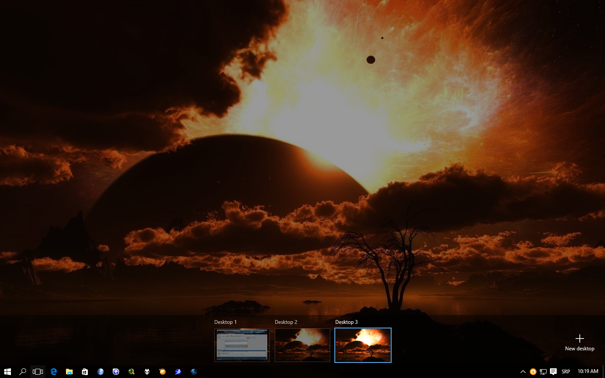
Task: Switch the SRP input language indicator
Action: (566, 372)
